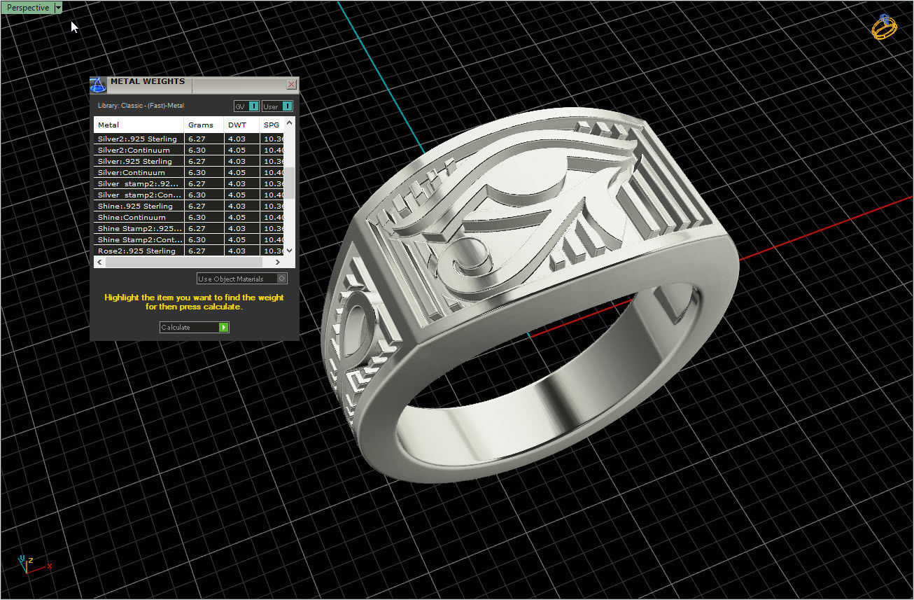
Task: Select the Silver:.925 Sterling row
Action: (190, 161)
